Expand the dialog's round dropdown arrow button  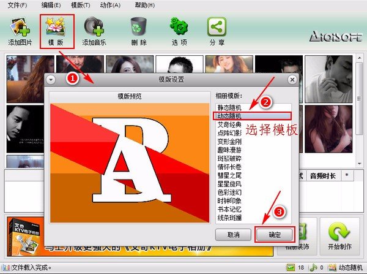coord(51,80)
